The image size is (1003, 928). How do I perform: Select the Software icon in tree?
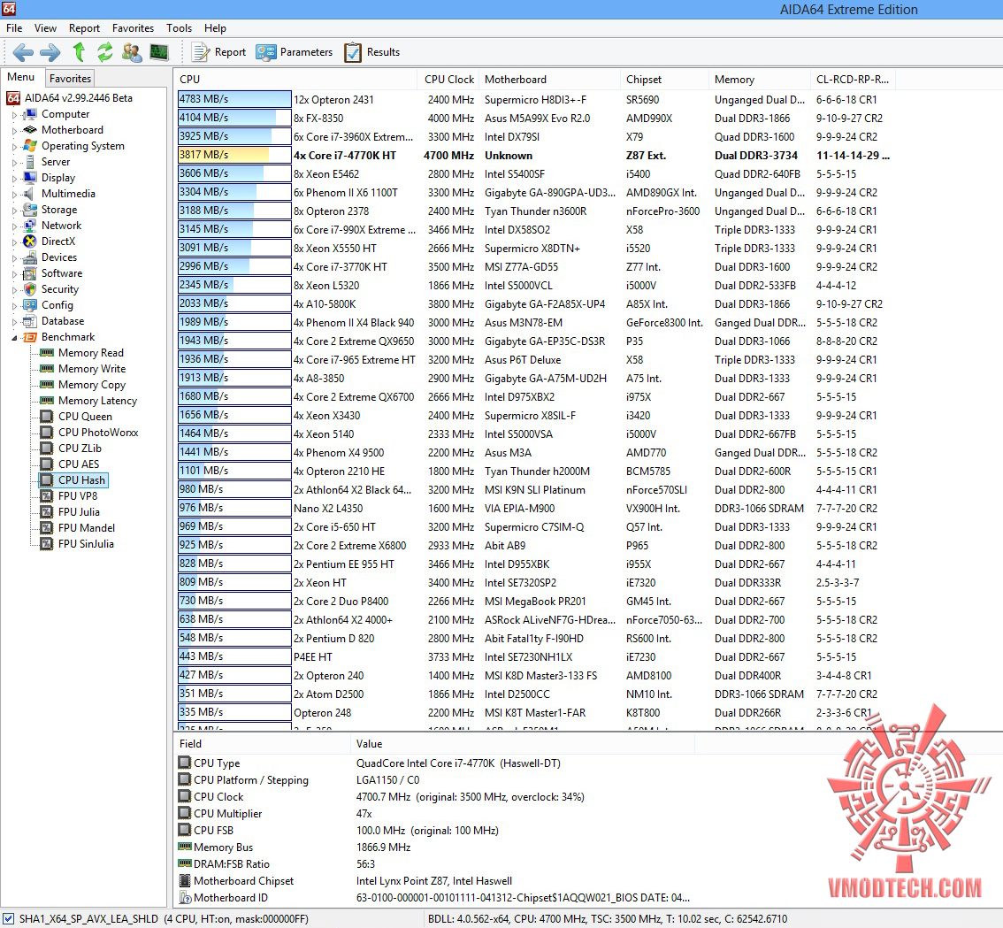(x=29, y=273)
